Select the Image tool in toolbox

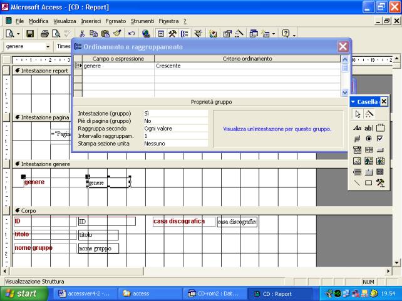pos(357,161)
